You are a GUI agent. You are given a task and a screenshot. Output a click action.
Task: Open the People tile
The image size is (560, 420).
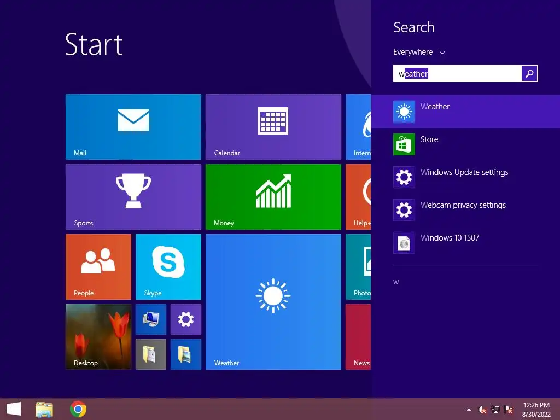tap(98, 267)
